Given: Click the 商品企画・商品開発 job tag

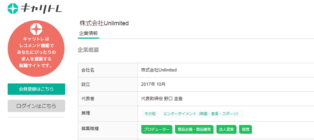Looking at the screenshot, I should 194,129.
